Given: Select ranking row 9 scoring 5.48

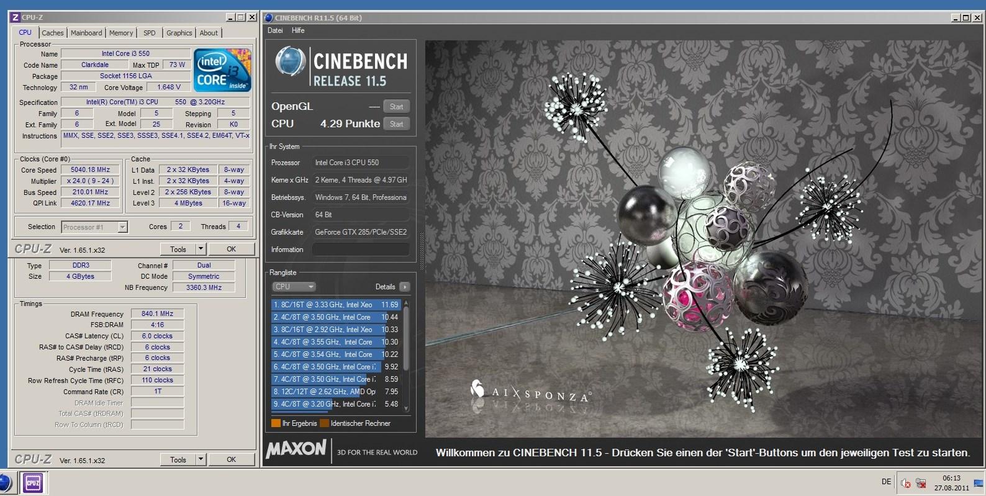Looking at the screenshot, I should point(336,404).
